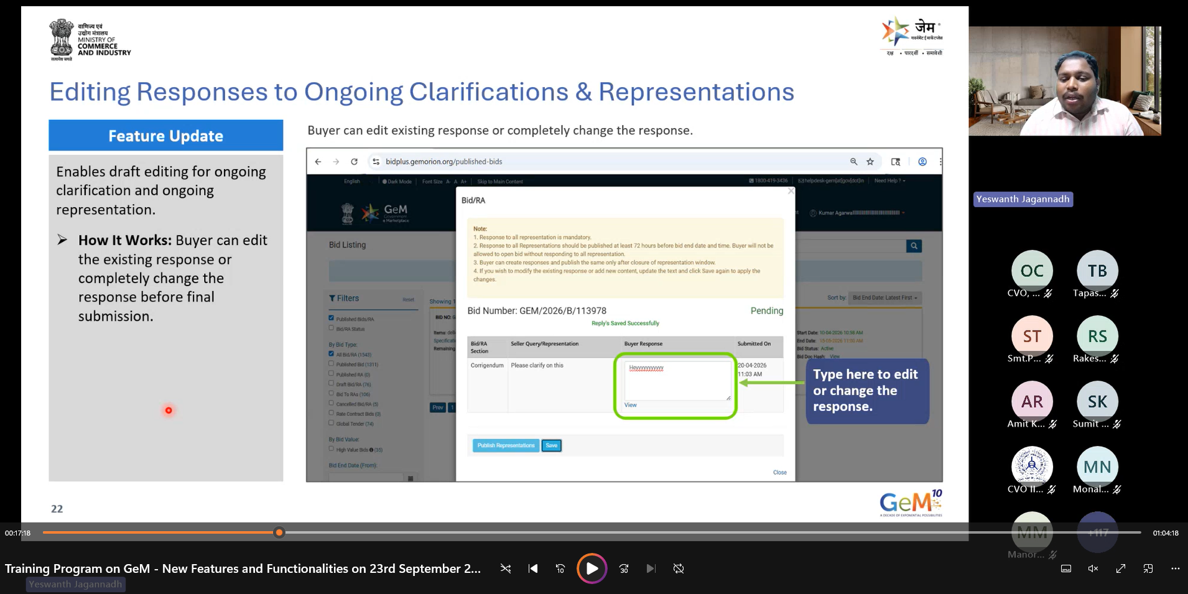The width and height of the screenshot is (1188, 594).
Task: Go to previous track in the player
Action: pos(533,568)
